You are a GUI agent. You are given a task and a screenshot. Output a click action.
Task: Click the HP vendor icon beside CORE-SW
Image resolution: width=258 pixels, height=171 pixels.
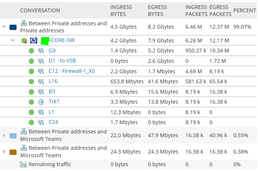[x=33, y=41]
